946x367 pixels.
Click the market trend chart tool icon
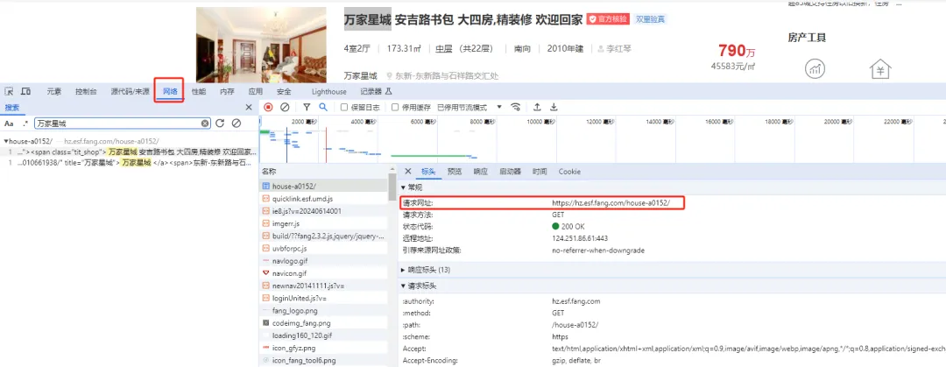(815, 68)
